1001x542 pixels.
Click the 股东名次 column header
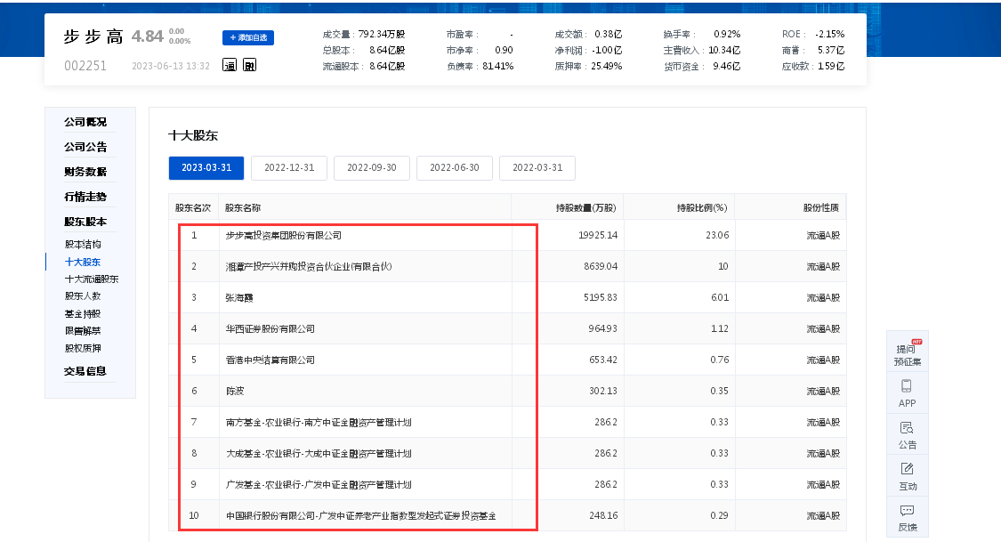pos(193,207)
